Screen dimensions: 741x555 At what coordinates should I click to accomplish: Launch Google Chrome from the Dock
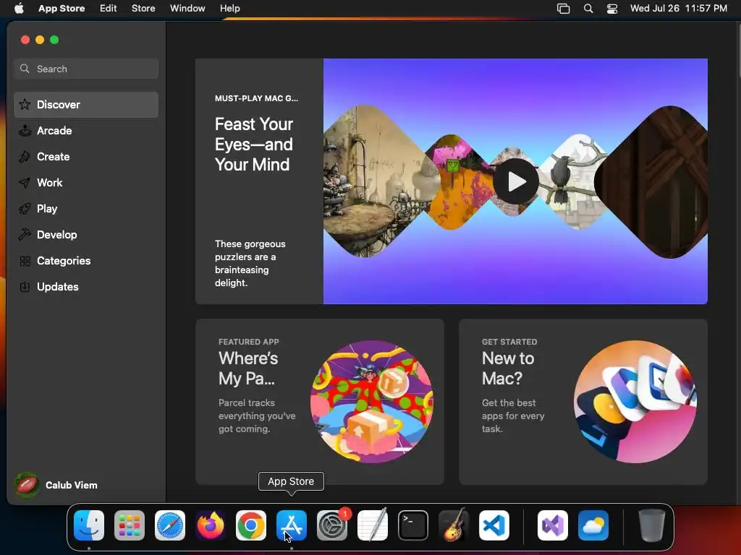(251, 525)
